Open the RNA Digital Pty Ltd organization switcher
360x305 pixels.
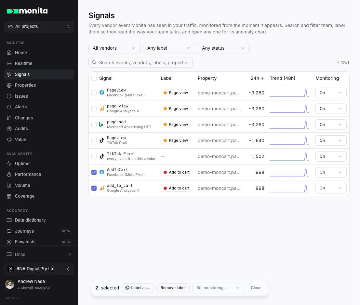(39, 269)
